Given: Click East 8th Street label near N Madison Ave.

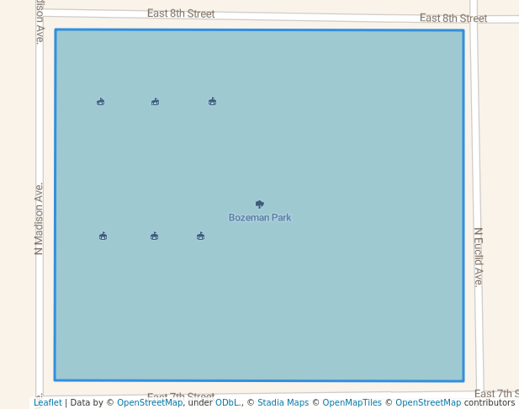Looking at the screenshot, I should (x=181, y=13).
